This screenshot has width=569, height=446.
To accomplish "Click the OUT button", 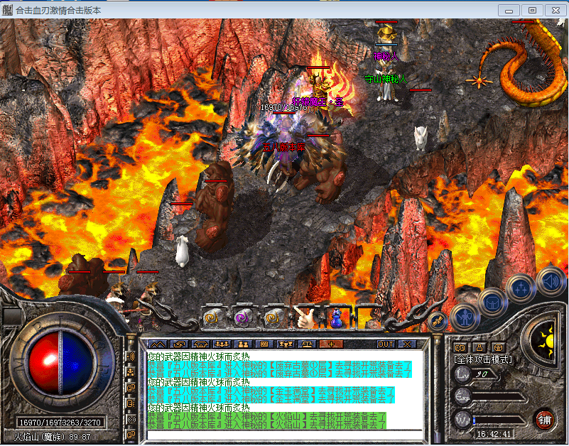I will pyautogui.click(x=386, y=344).
